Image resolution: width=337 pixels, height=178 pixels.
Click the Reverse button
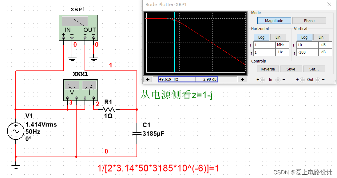point(268,69)
